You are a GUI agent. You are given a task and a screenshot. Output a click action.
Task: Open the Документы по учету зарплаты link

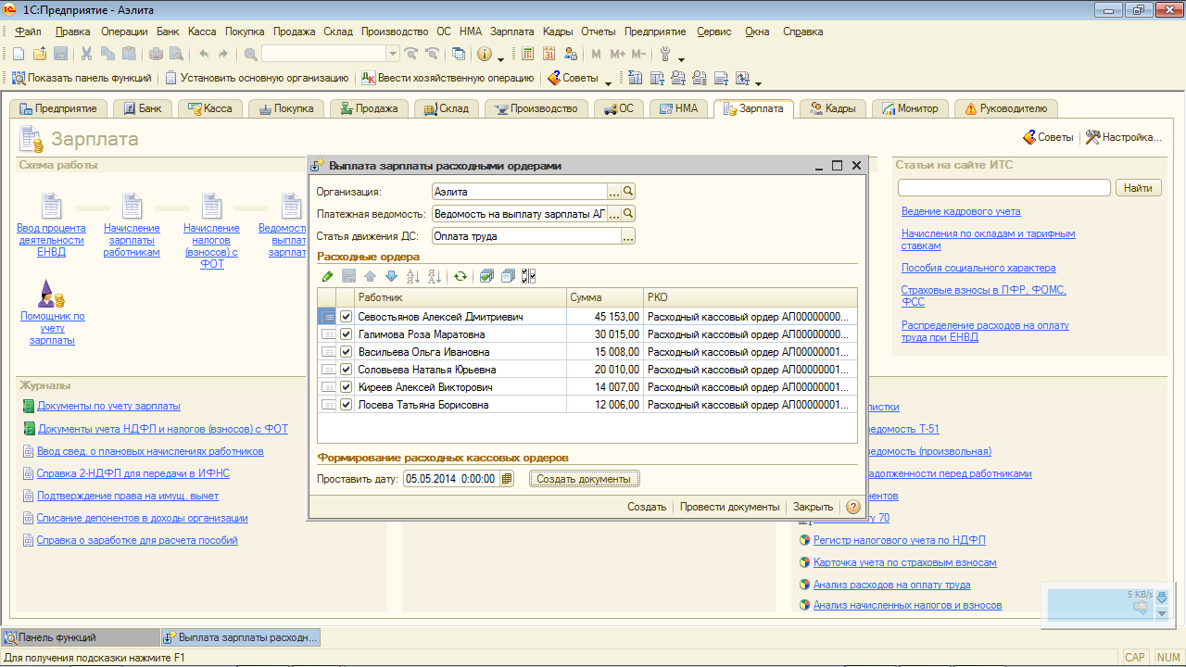click(x=109, y=406)
